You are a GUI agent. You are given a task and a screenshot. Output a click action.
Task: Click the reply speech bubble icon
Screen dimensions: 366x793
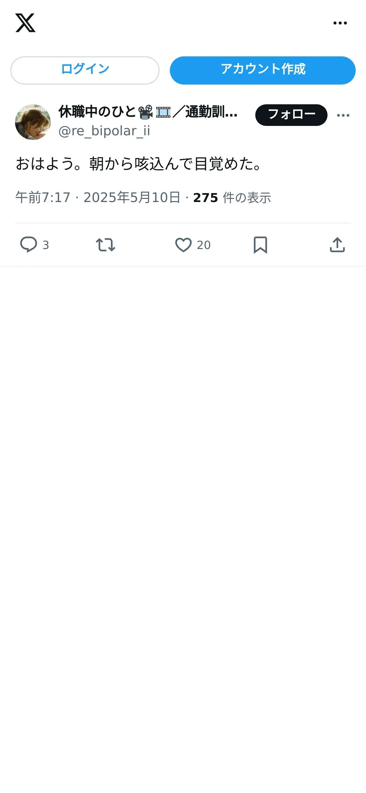pos(28,245)
